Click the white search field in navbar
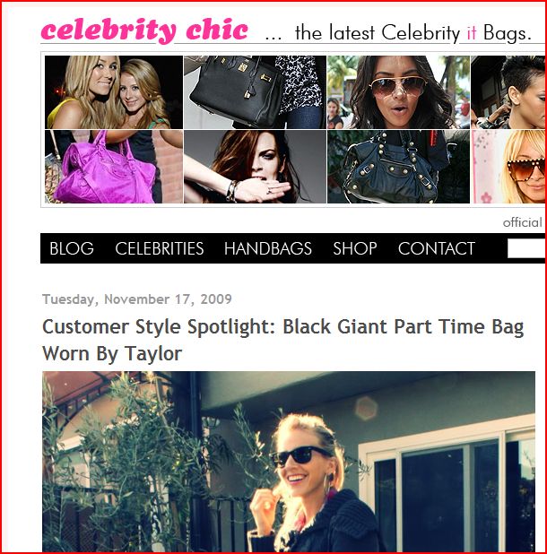The image size is (547, 554). [x=526, y=248]
